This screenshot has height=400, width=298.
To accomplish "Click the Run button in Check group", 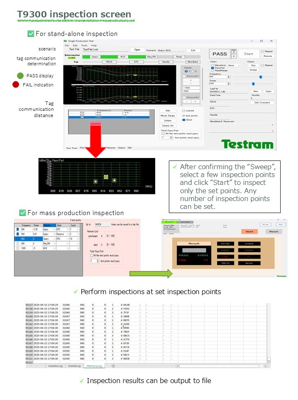I will point(253,65).
